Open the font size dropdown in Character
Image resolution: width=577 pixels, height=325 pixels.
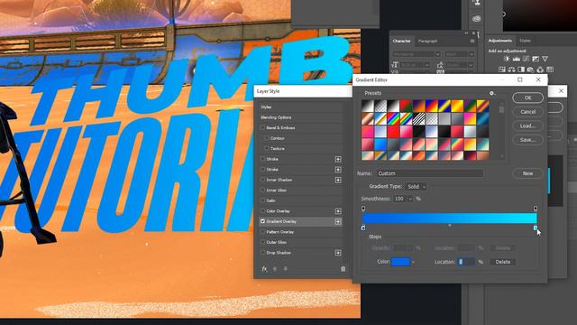click(x=426, y=65)
